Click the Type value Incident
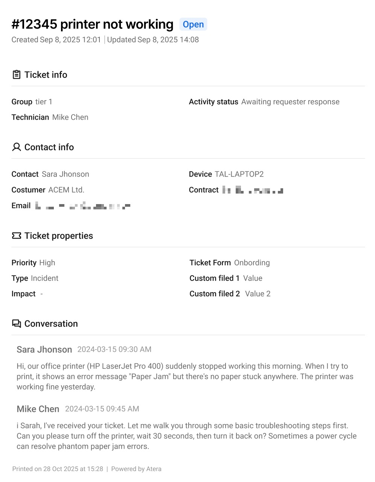 45,278
